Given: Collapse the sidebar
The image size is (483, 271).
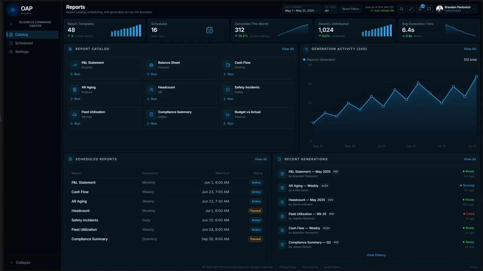Looking at the screenshot, I should coord(21,263).
